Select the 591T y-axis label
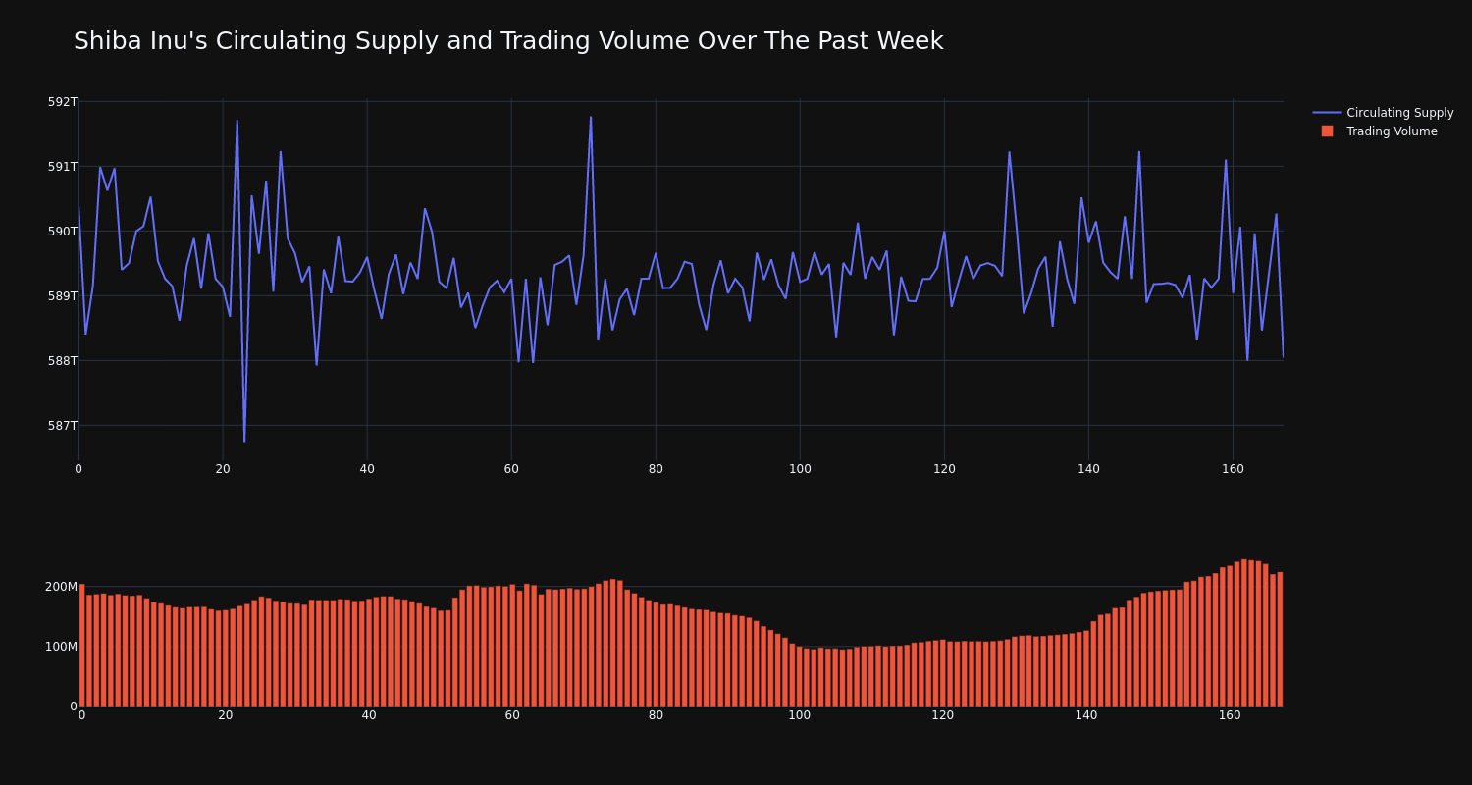1472x785 pixels. (x=62, y=167)
